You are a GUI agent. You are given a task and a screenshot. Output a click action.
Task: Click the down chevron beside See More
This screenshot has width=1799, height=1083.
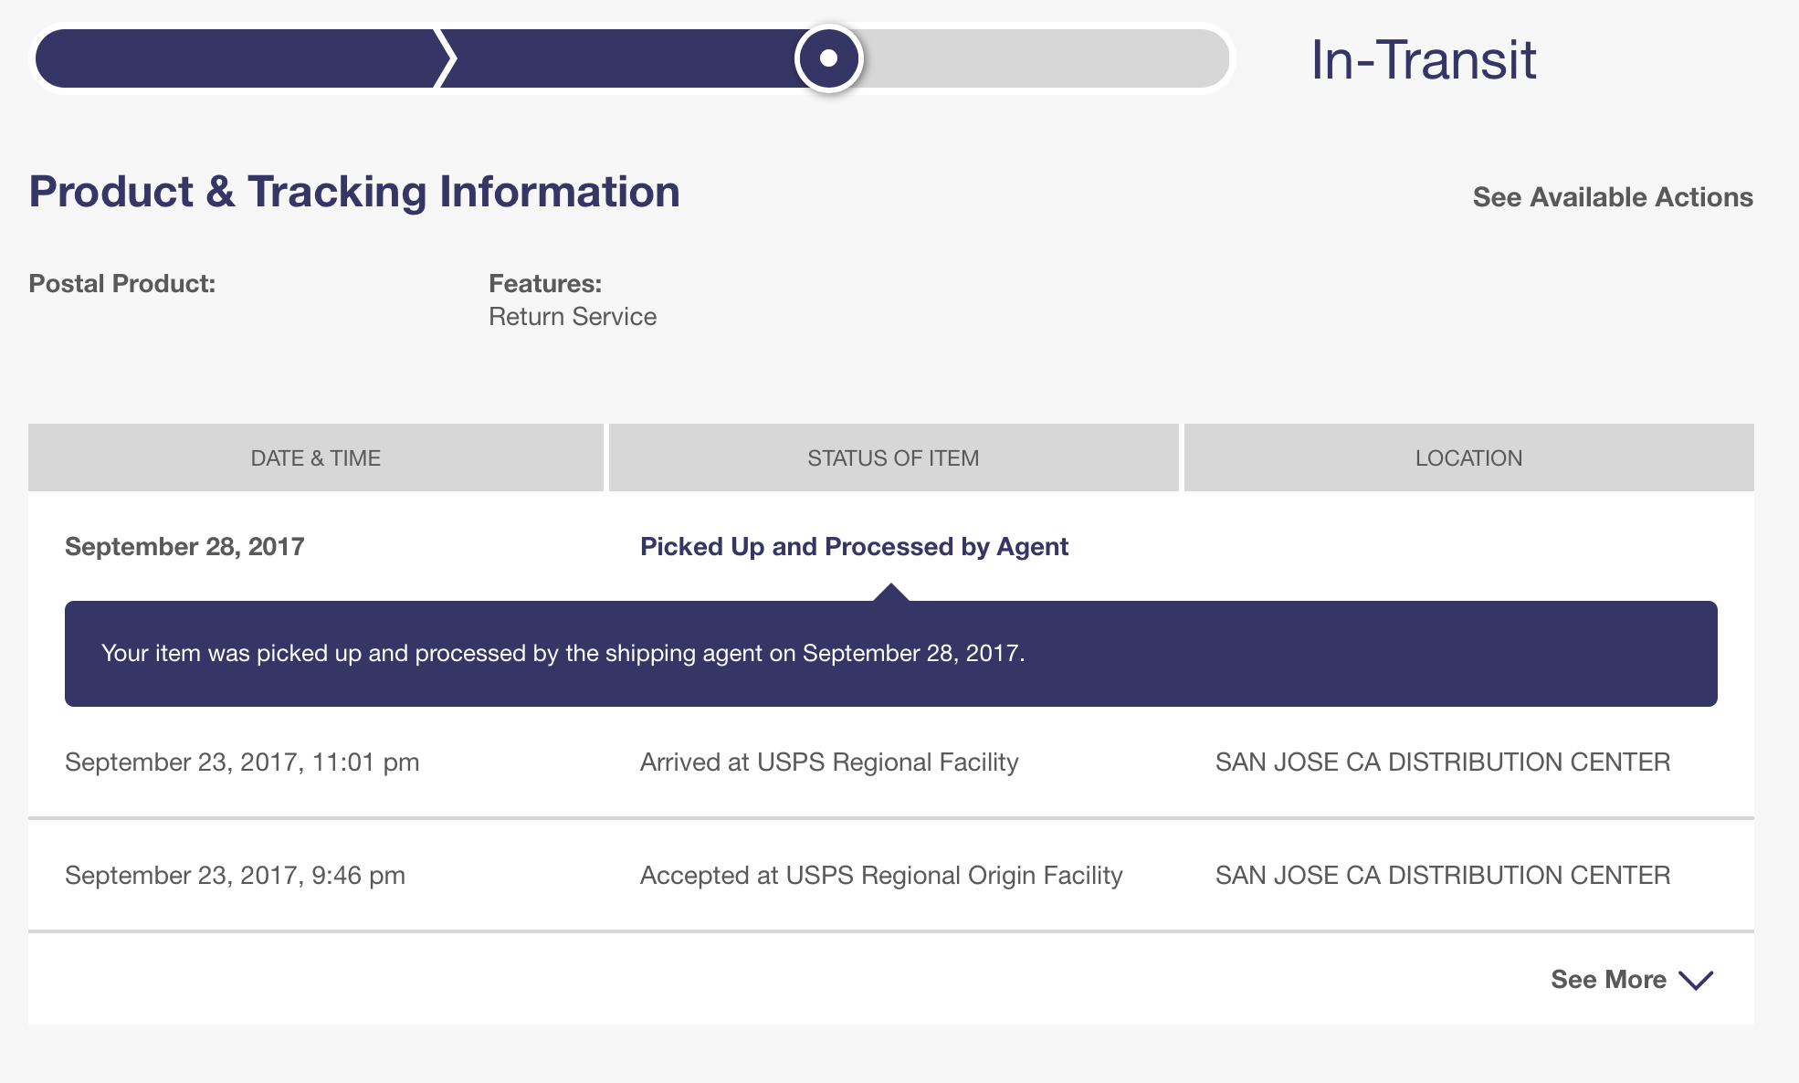(x=1697, y=980)
